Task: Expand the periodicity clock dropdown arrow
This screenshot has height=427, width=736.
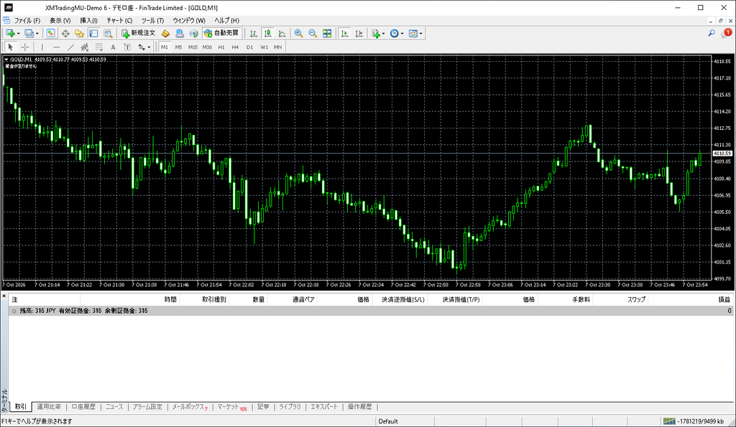Action: 402,34
